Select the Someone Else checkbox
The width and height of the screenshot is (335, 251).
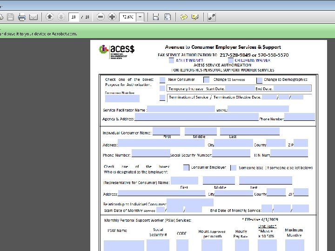[234, 168]
